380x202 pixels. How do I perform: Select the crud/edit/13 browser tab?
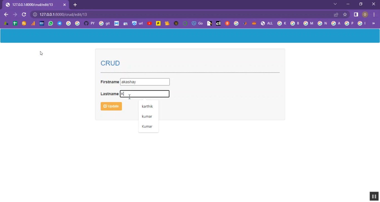click(x=36, y=5)
